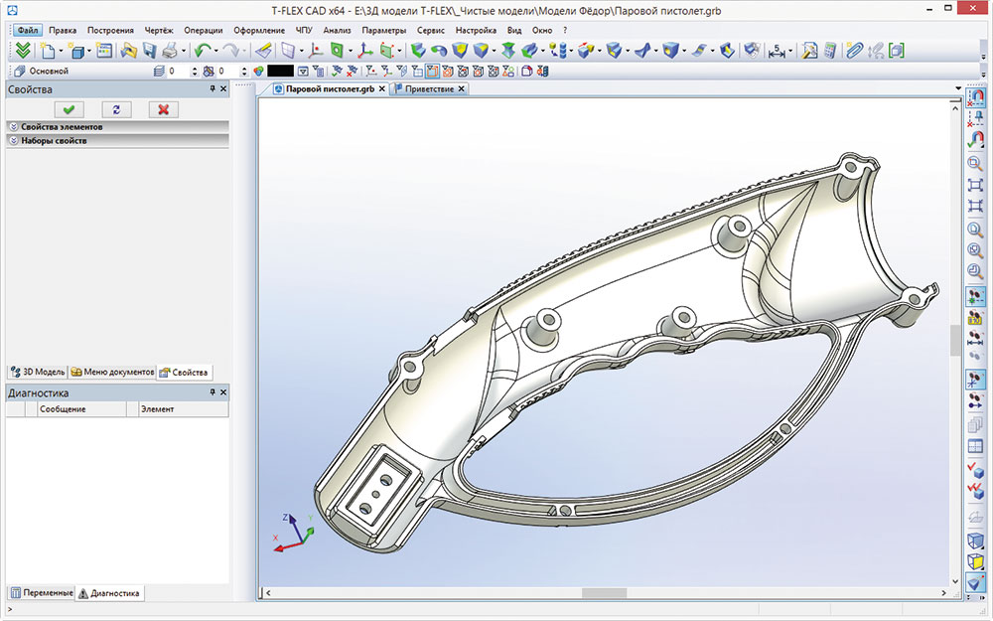Click the Print icon in the toolbar
This screenshot has height=621, width=993.
[x=170, y=50]
